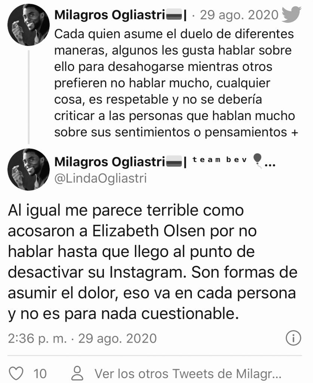Screen dimensions: 313x383
Task: Click the person silhouette icon
Action: (x=77, y=373)
